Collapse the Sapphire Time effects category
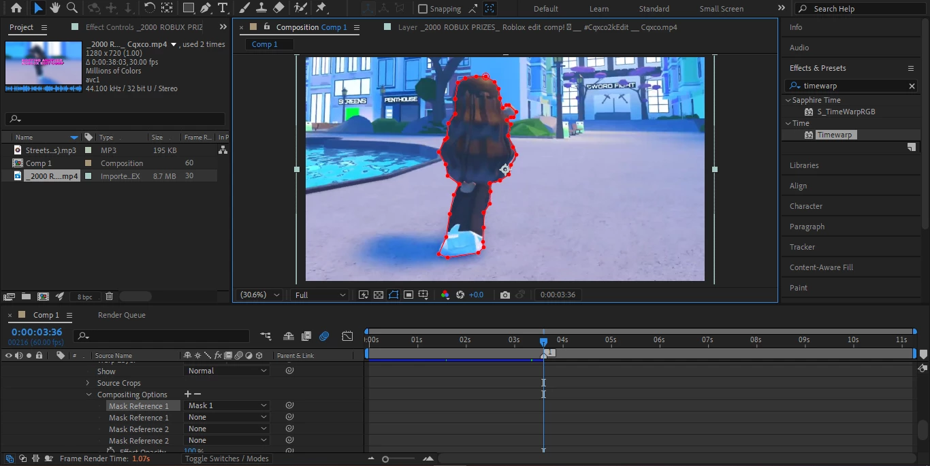930x466 pixels. tap(788, 100)
